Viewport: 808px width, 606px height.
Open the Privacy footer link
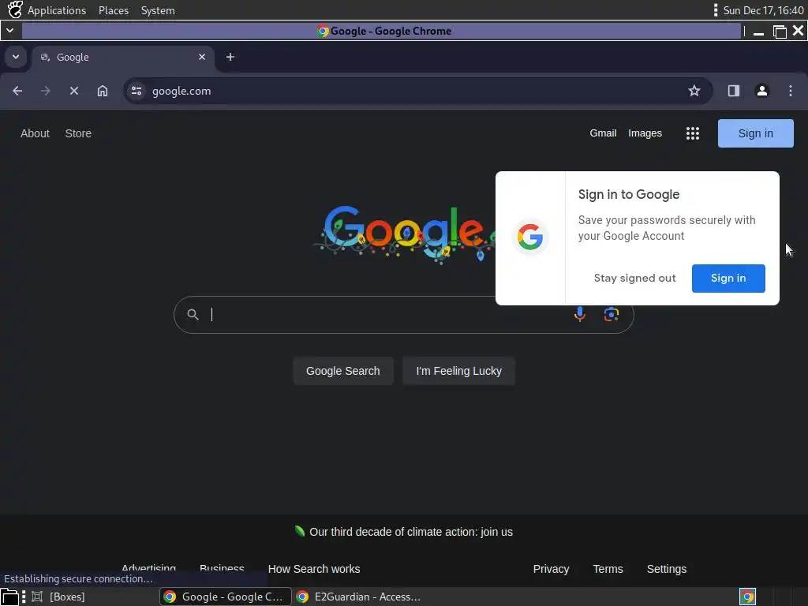551,569
